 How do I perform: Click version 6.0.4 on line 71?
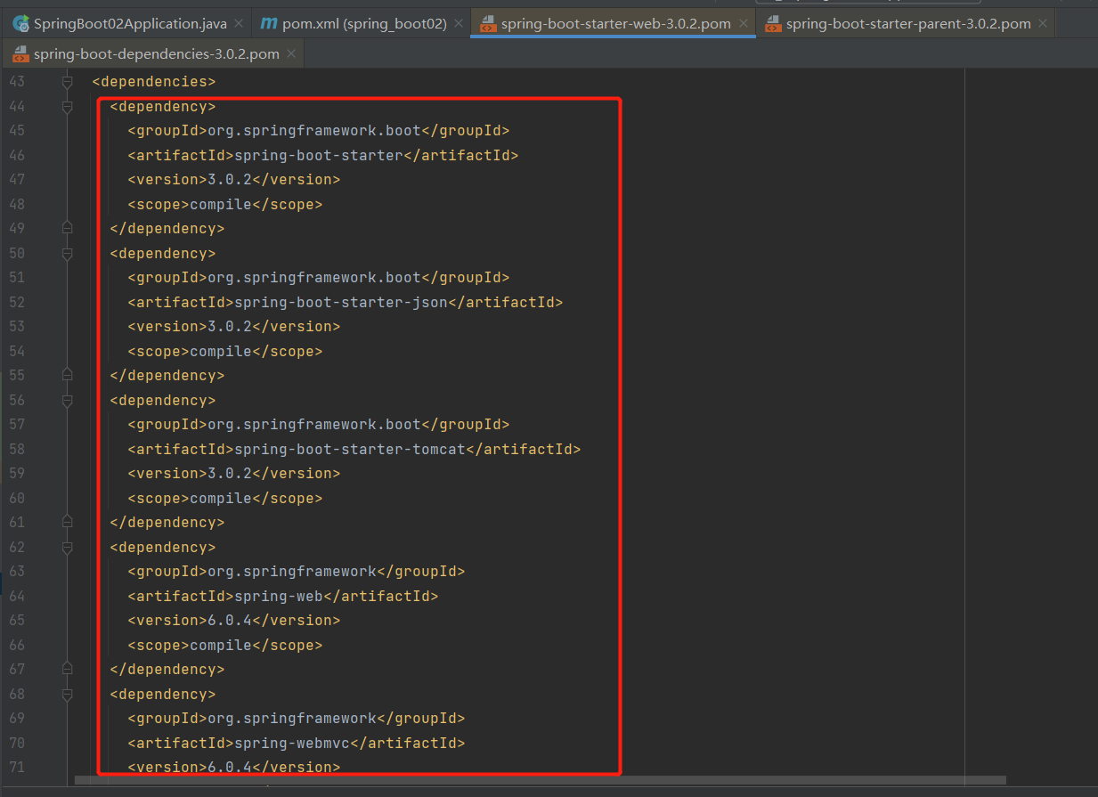(230, 767)
